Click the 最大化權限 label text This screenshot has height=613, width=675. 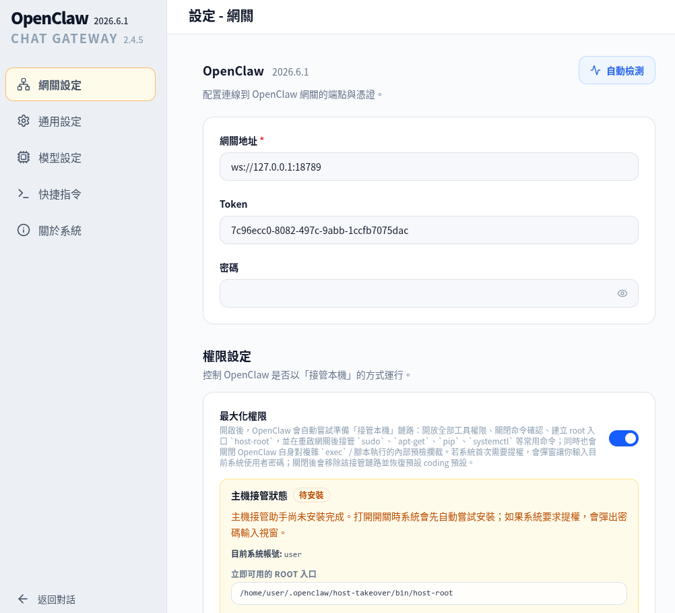(243, 416)
